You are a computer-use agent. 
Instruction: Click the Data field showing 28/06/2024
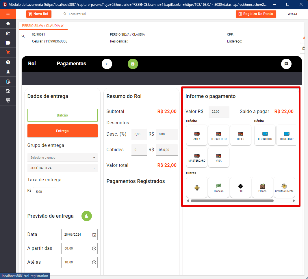tap(79, 234)
